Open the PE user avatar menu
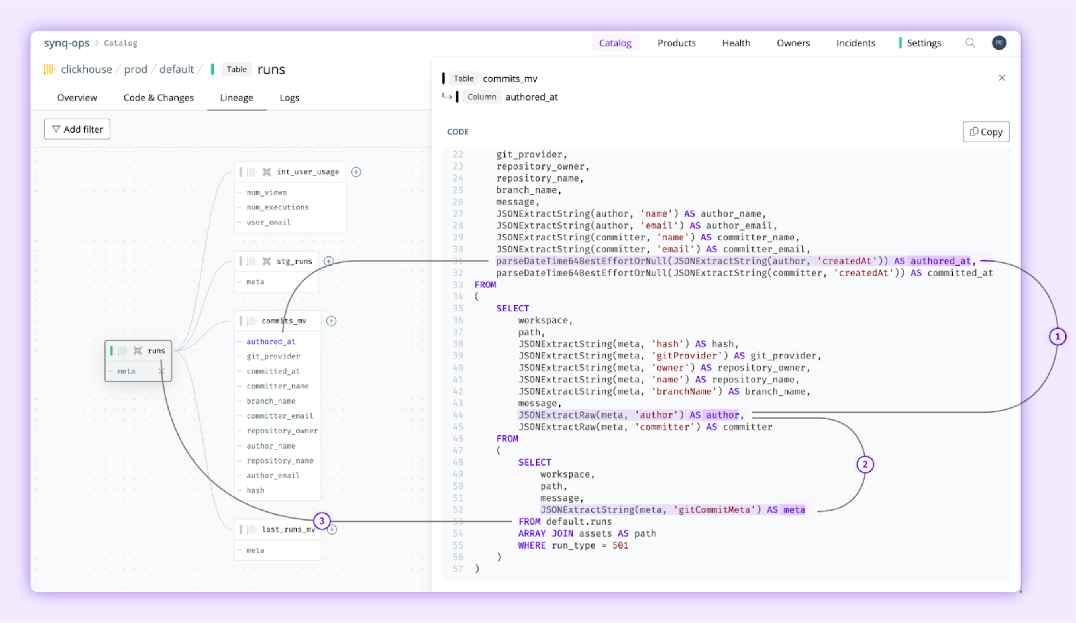 (999, 43)
